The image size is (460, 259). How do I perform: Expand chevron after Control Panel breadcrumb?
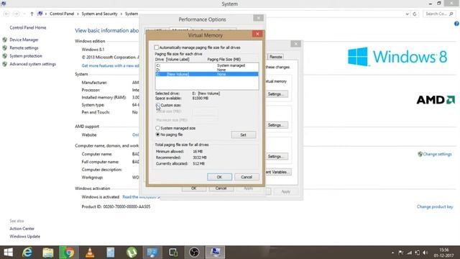pos(78,14)
